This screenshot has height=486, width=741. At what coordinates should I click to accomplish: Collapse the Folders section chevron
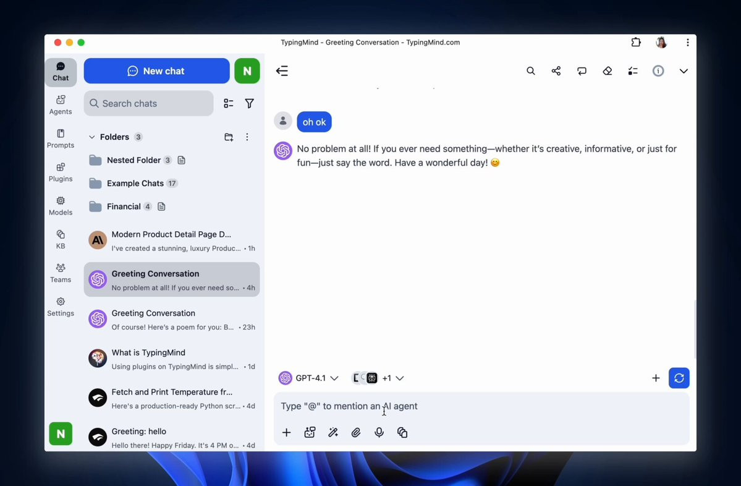91,137
